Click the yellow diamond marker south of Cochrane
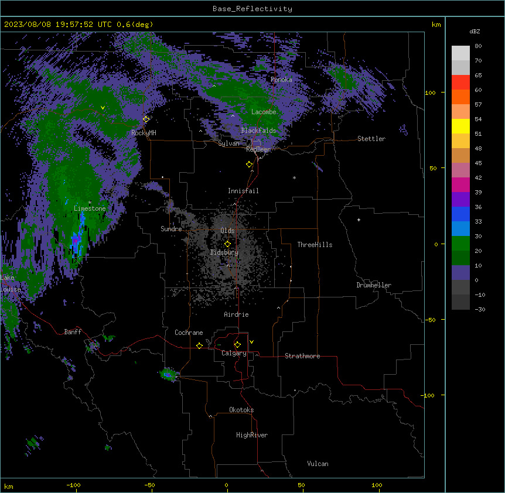This screenshot has height=493, width=505. (x=199, y=345)
